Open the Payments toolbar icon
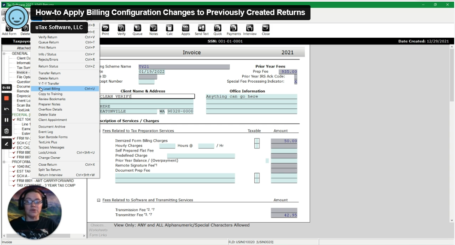The height and width of the screenshot is (245, 455). click(x=234, y=30)
